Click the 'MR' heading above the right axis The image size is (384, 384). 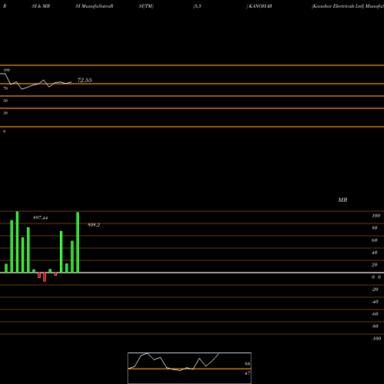343,200
